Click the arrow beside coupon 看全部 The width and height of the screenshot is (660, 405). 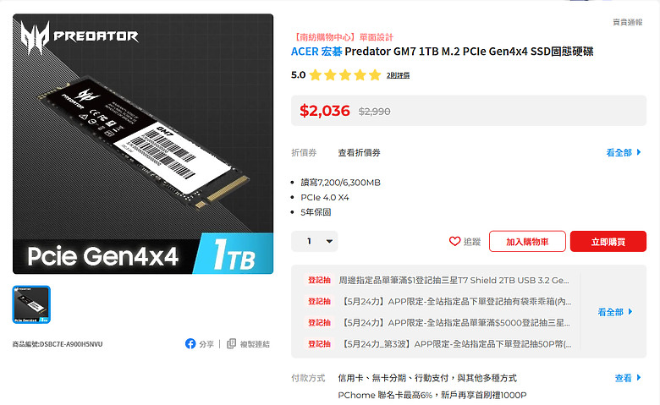(639, 152)
